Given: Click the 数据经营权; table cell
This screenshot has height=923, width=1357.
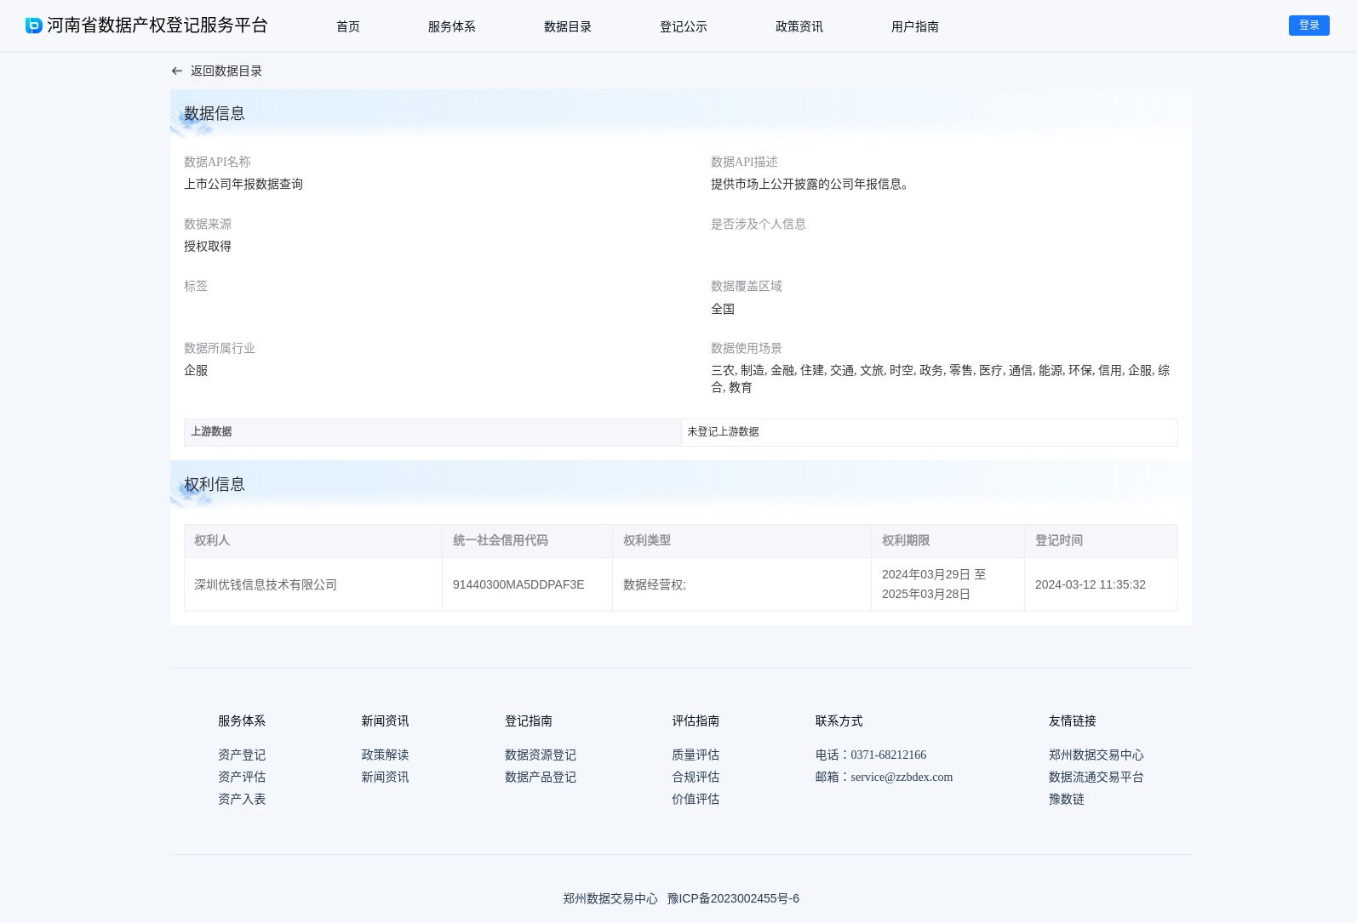Looking at the screenshot, I should [x=741, y=584].
